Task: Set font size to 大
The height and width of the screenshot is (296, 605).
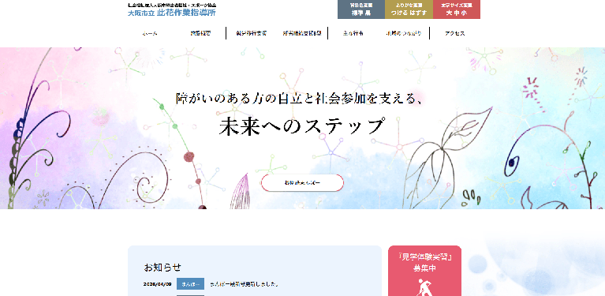Action: [449, 13]
